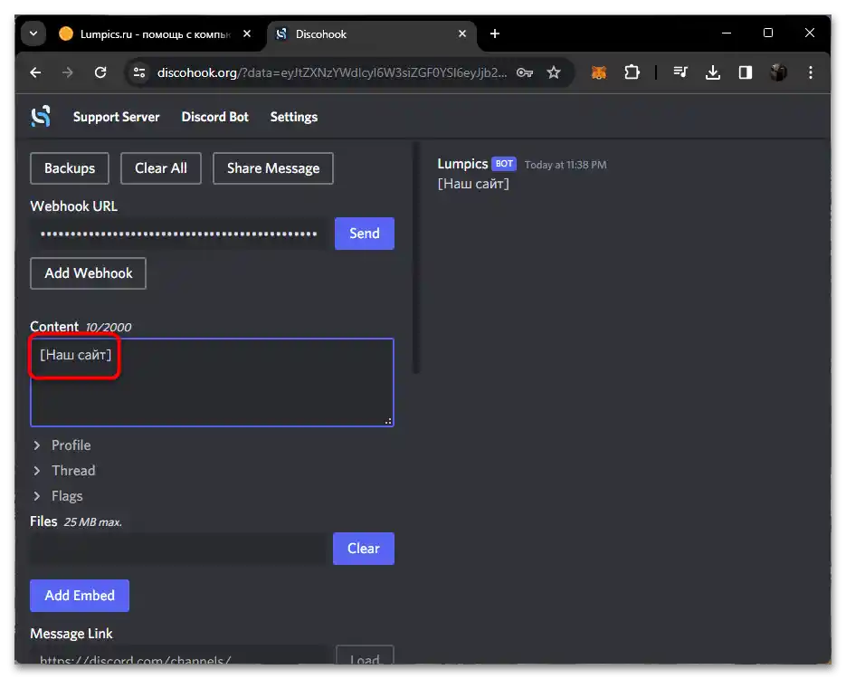The height and width of the screenshot is (679, 846).
Task: Open MetaMask fox extension
Action: (599, 72)
